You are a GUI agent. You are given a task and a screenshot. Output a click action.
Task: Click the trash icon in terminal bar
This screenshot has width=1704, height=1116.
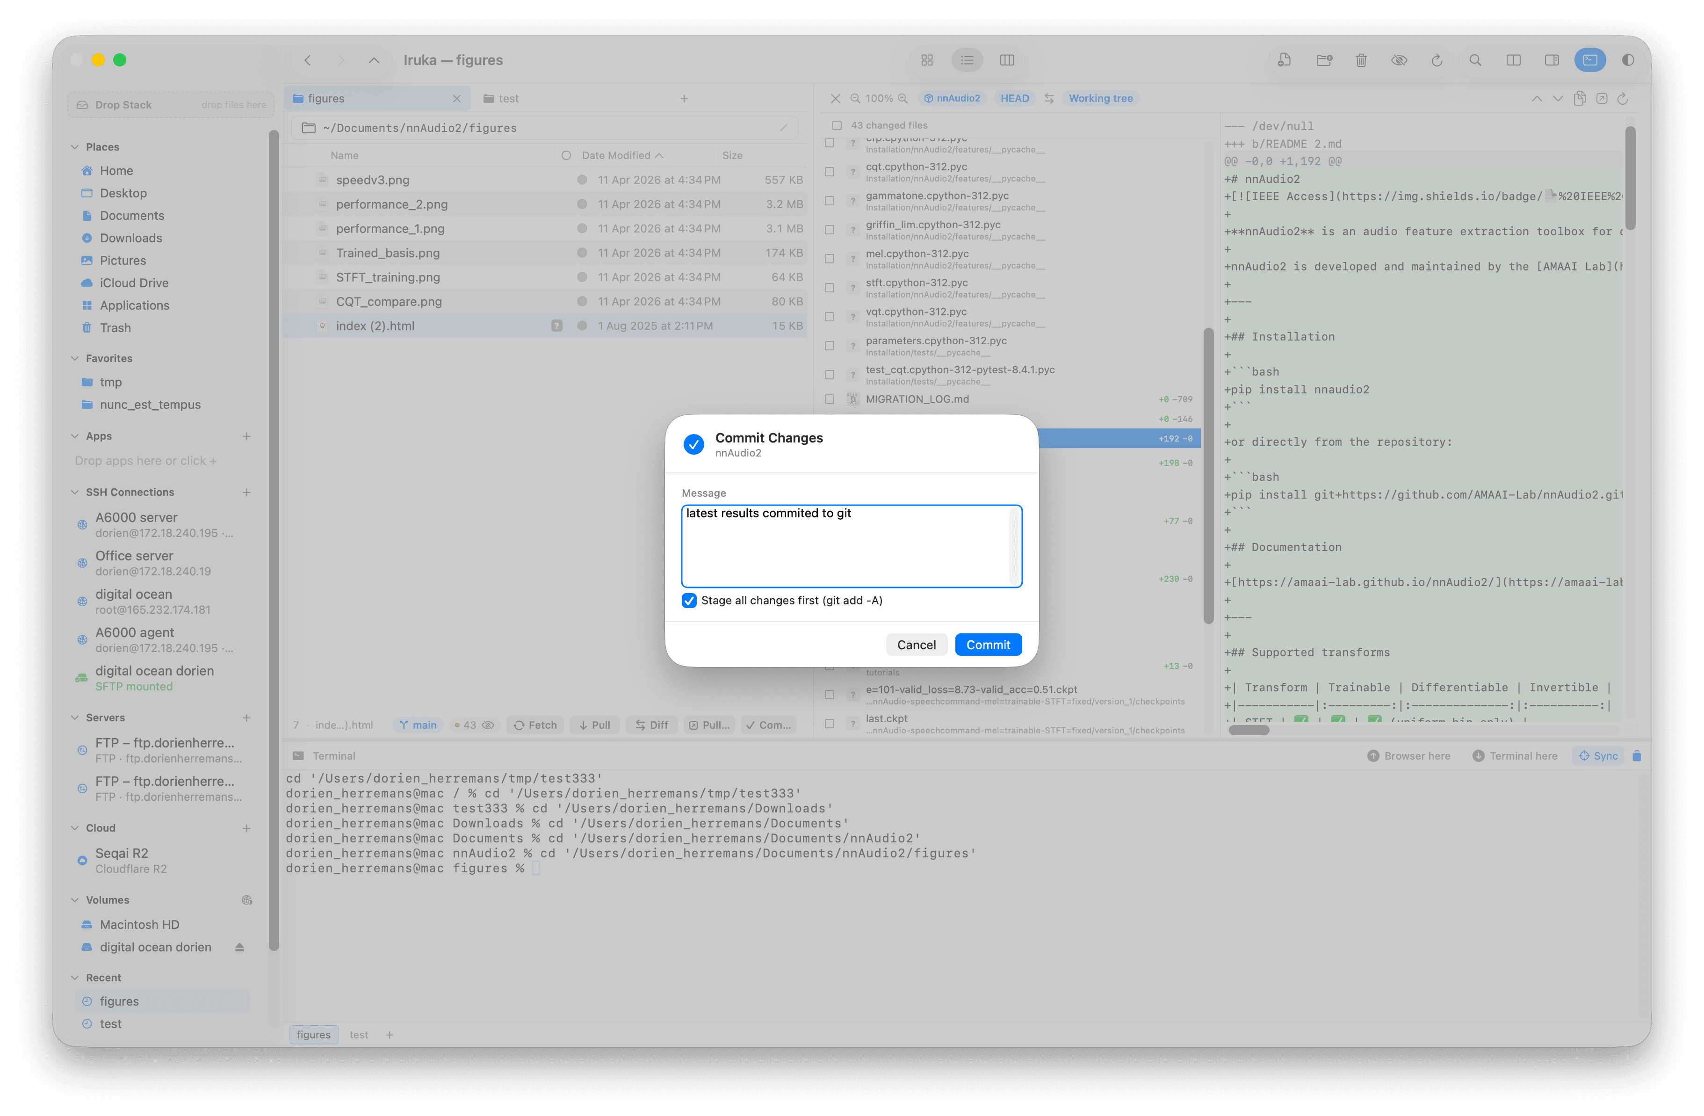pyautogui.click(x=1637, y=756)
